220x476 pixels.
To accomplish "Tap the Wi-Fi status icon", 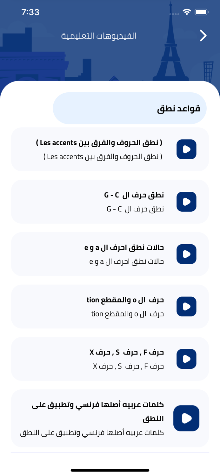I will click(187, 12).
